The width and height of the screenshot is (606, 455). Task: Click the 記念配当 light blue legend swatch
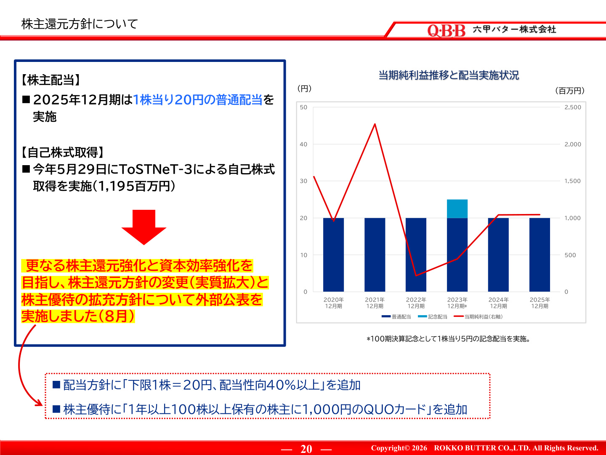(422, 316)
